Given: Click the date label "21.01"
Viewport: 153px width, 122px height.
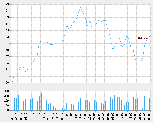Looking at the screenshot, I should (85, 116).
